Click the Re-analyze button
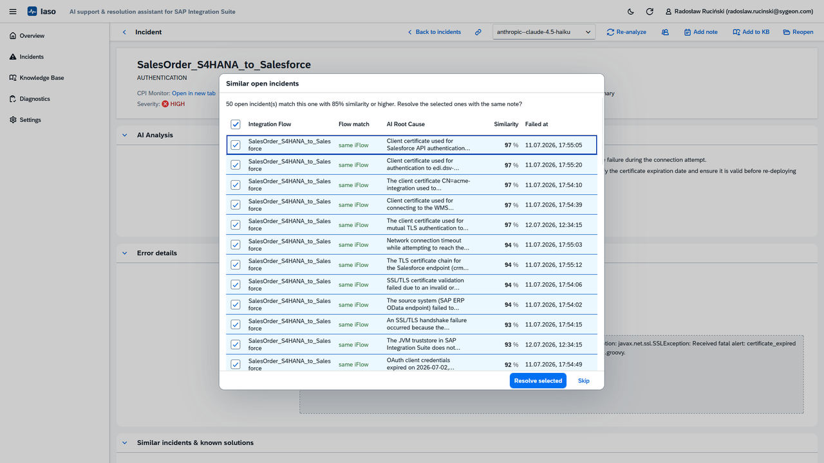Image resolution: width=824 pixels, height=463 pixels. 626,32
